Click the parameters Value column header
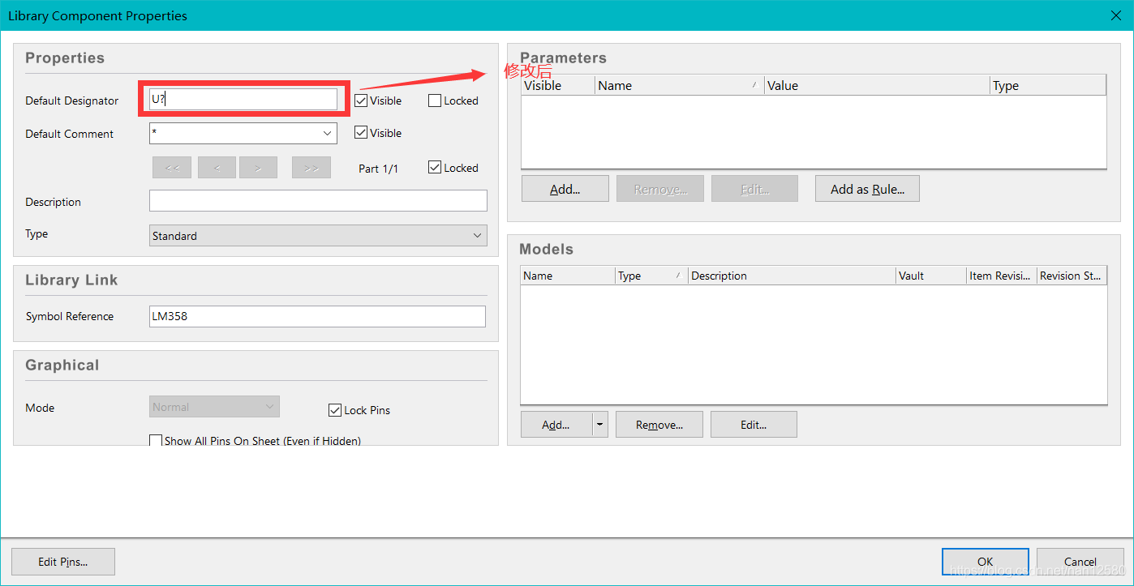 [877, 85]
